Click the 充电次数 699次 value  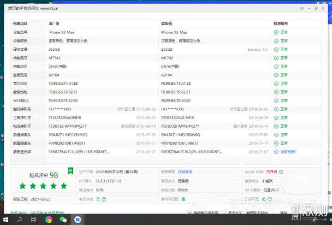pos(183,190)
